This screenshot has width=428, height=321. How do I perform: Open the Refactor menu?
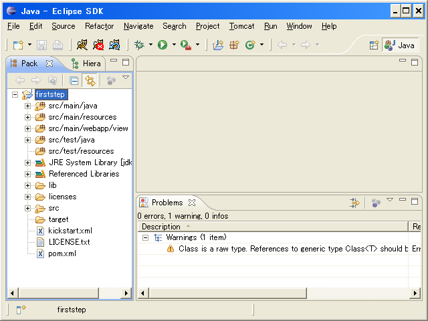(99, 26)
